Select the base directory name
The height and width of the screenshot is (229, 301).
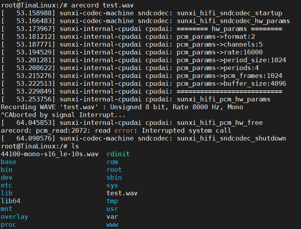click(x=9, y=162)
